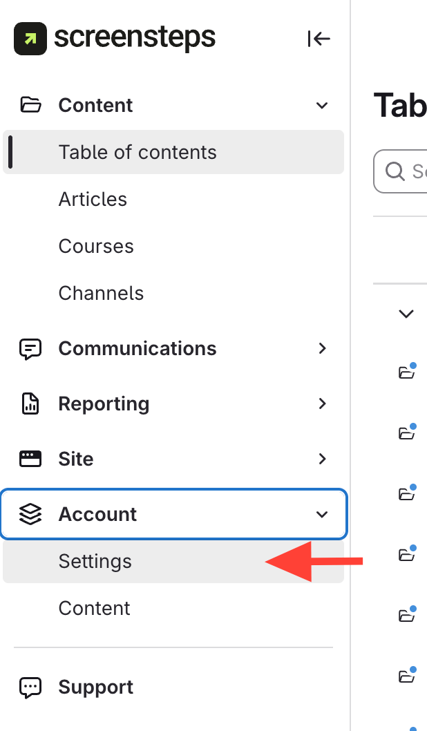
Task: Click the Communications chat bubble icon
Action: point(30,349)
